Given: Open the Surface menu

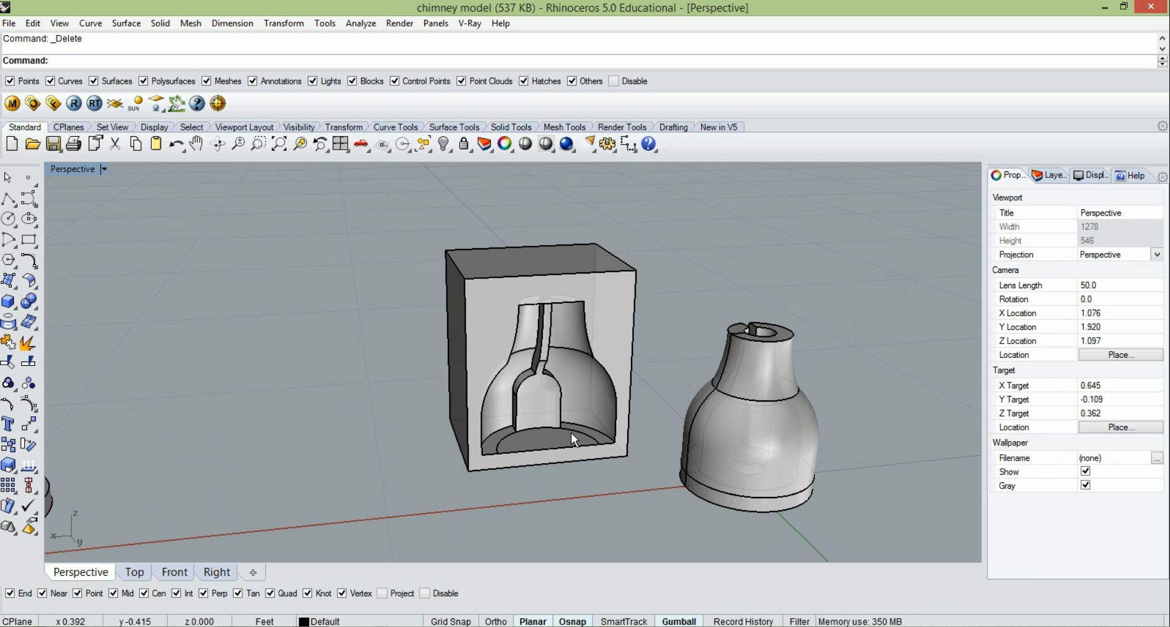Looking at the screenshot, I should click(x=126, y=23).
